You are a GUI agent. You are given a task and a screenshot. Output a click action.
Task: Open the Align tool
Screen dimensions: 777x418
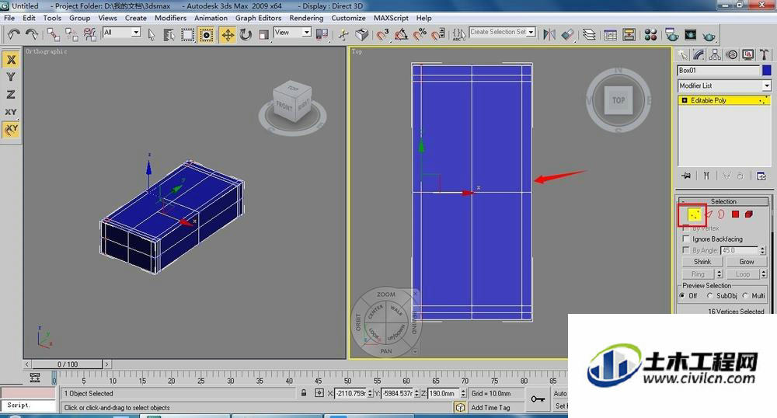coord(567,34)
